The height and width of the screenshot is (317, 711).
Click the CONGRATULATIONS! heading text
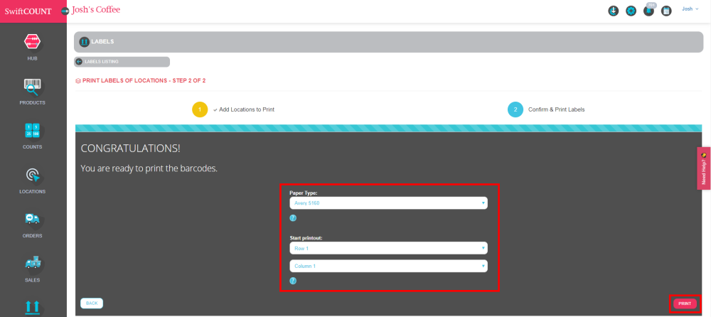coord(131,149)
